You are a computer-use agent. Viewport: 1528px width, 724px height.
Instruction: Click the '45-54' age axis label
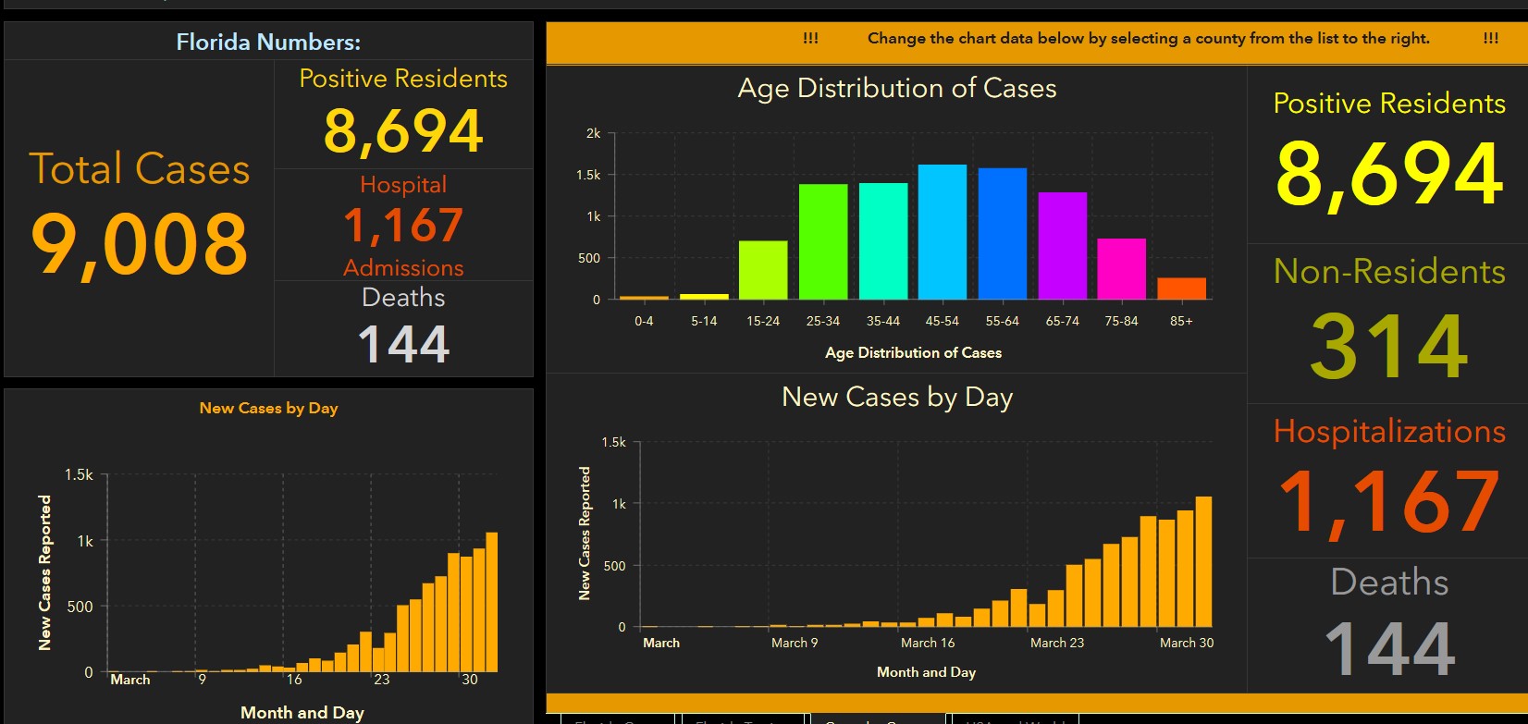coord(943,322)
